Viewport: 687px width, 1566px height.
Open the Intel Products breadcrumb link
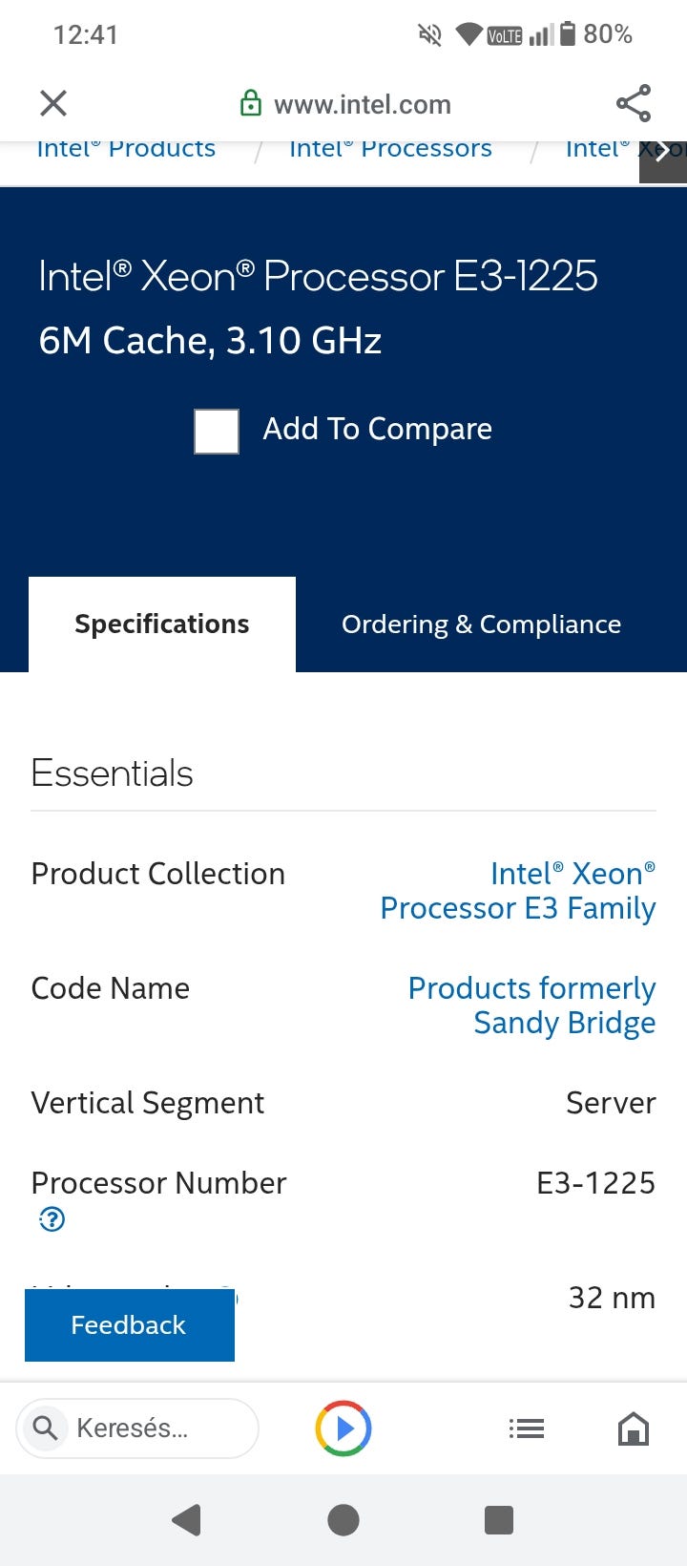(x=126, y=150)
